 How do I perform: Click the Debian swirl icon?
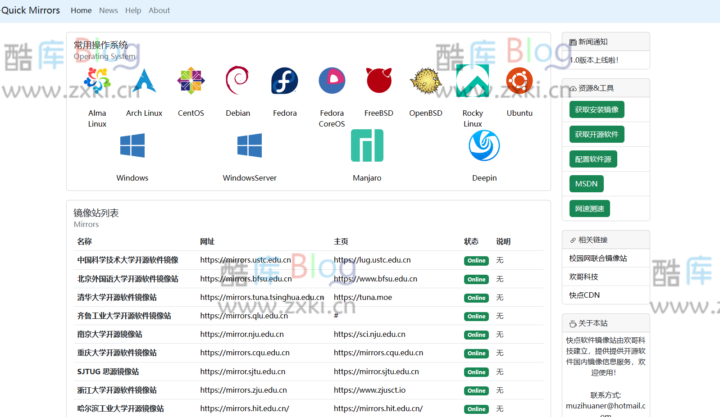(x=237, y=81)
